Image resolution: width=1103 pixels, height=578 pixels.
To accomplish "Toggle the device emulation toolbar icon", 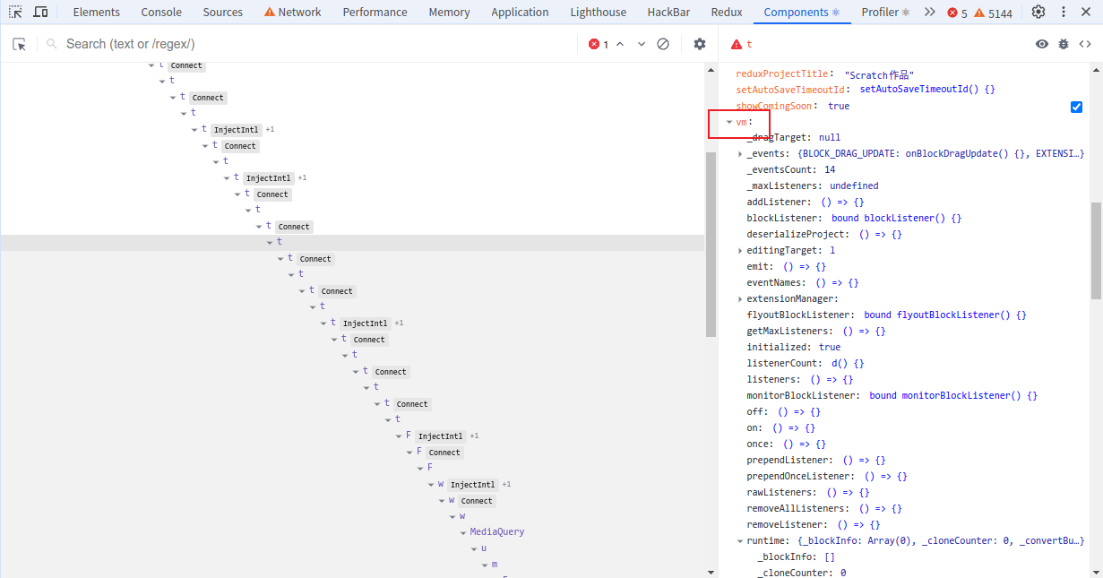I will tap(39, 12).
